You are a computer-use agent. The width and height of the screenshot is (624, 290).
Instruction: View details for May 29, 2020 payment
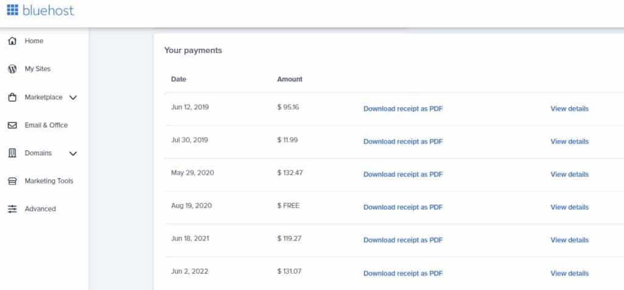tap(569, 174)
